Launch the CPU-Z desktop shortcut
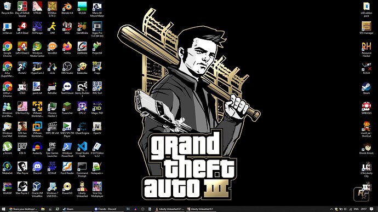Screen dimensions: 378x212 tap(82, 108)
